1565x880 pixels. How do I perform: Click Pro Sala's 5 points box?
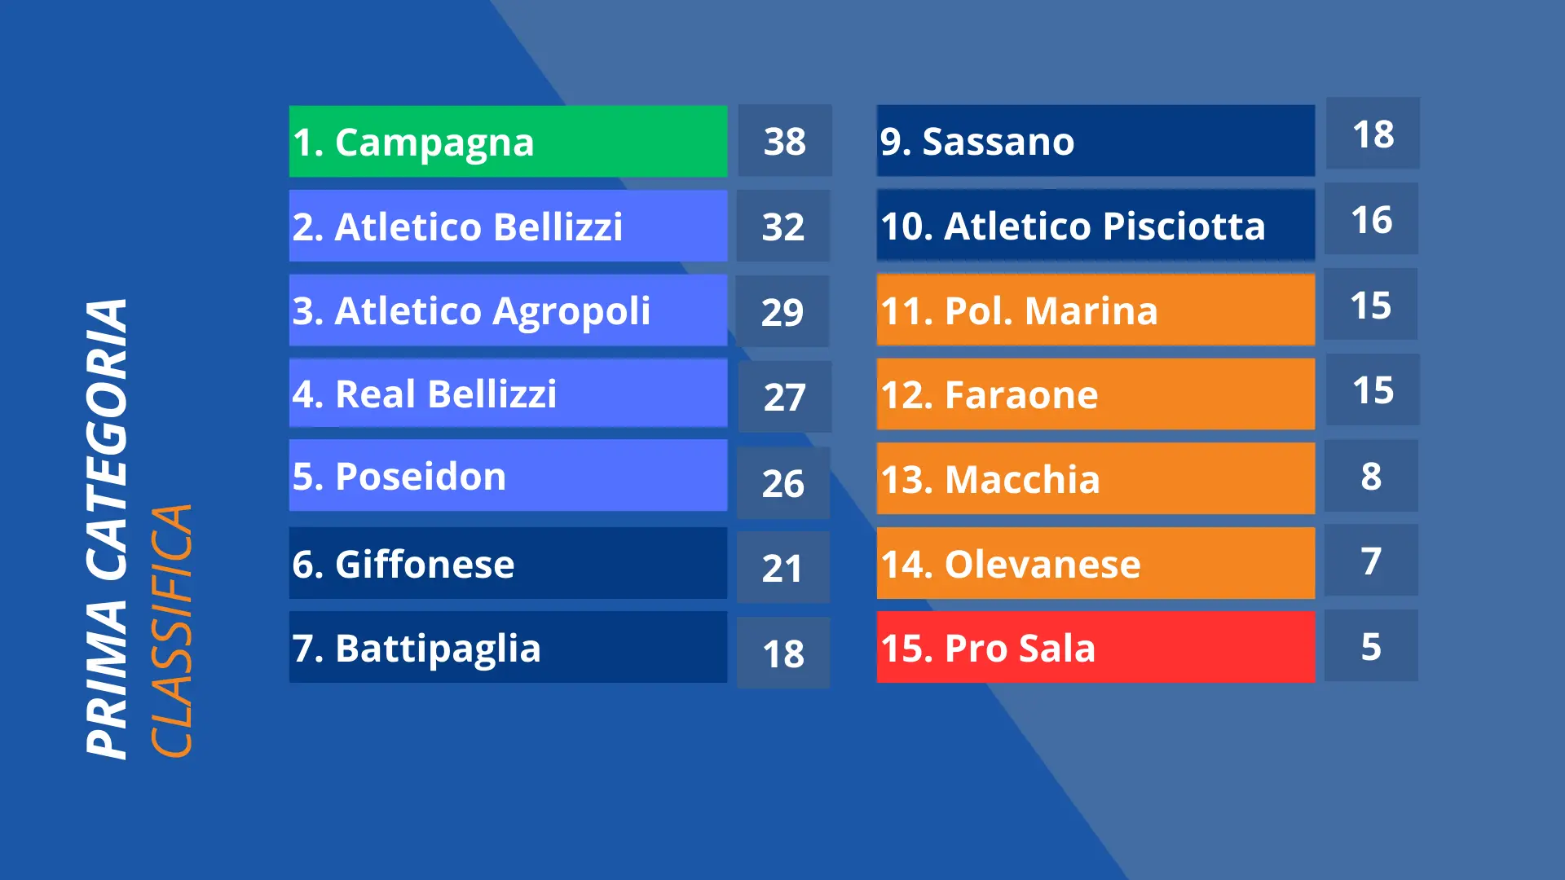coord(1371,645)
